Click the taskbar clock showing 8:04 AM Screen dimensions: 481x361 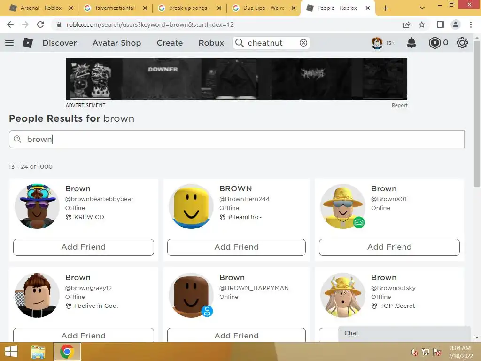460,352
